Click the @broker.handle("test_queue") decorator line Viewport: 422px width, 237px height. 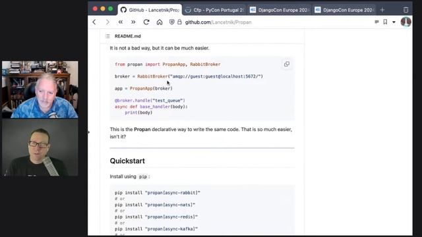click(150, 101)
